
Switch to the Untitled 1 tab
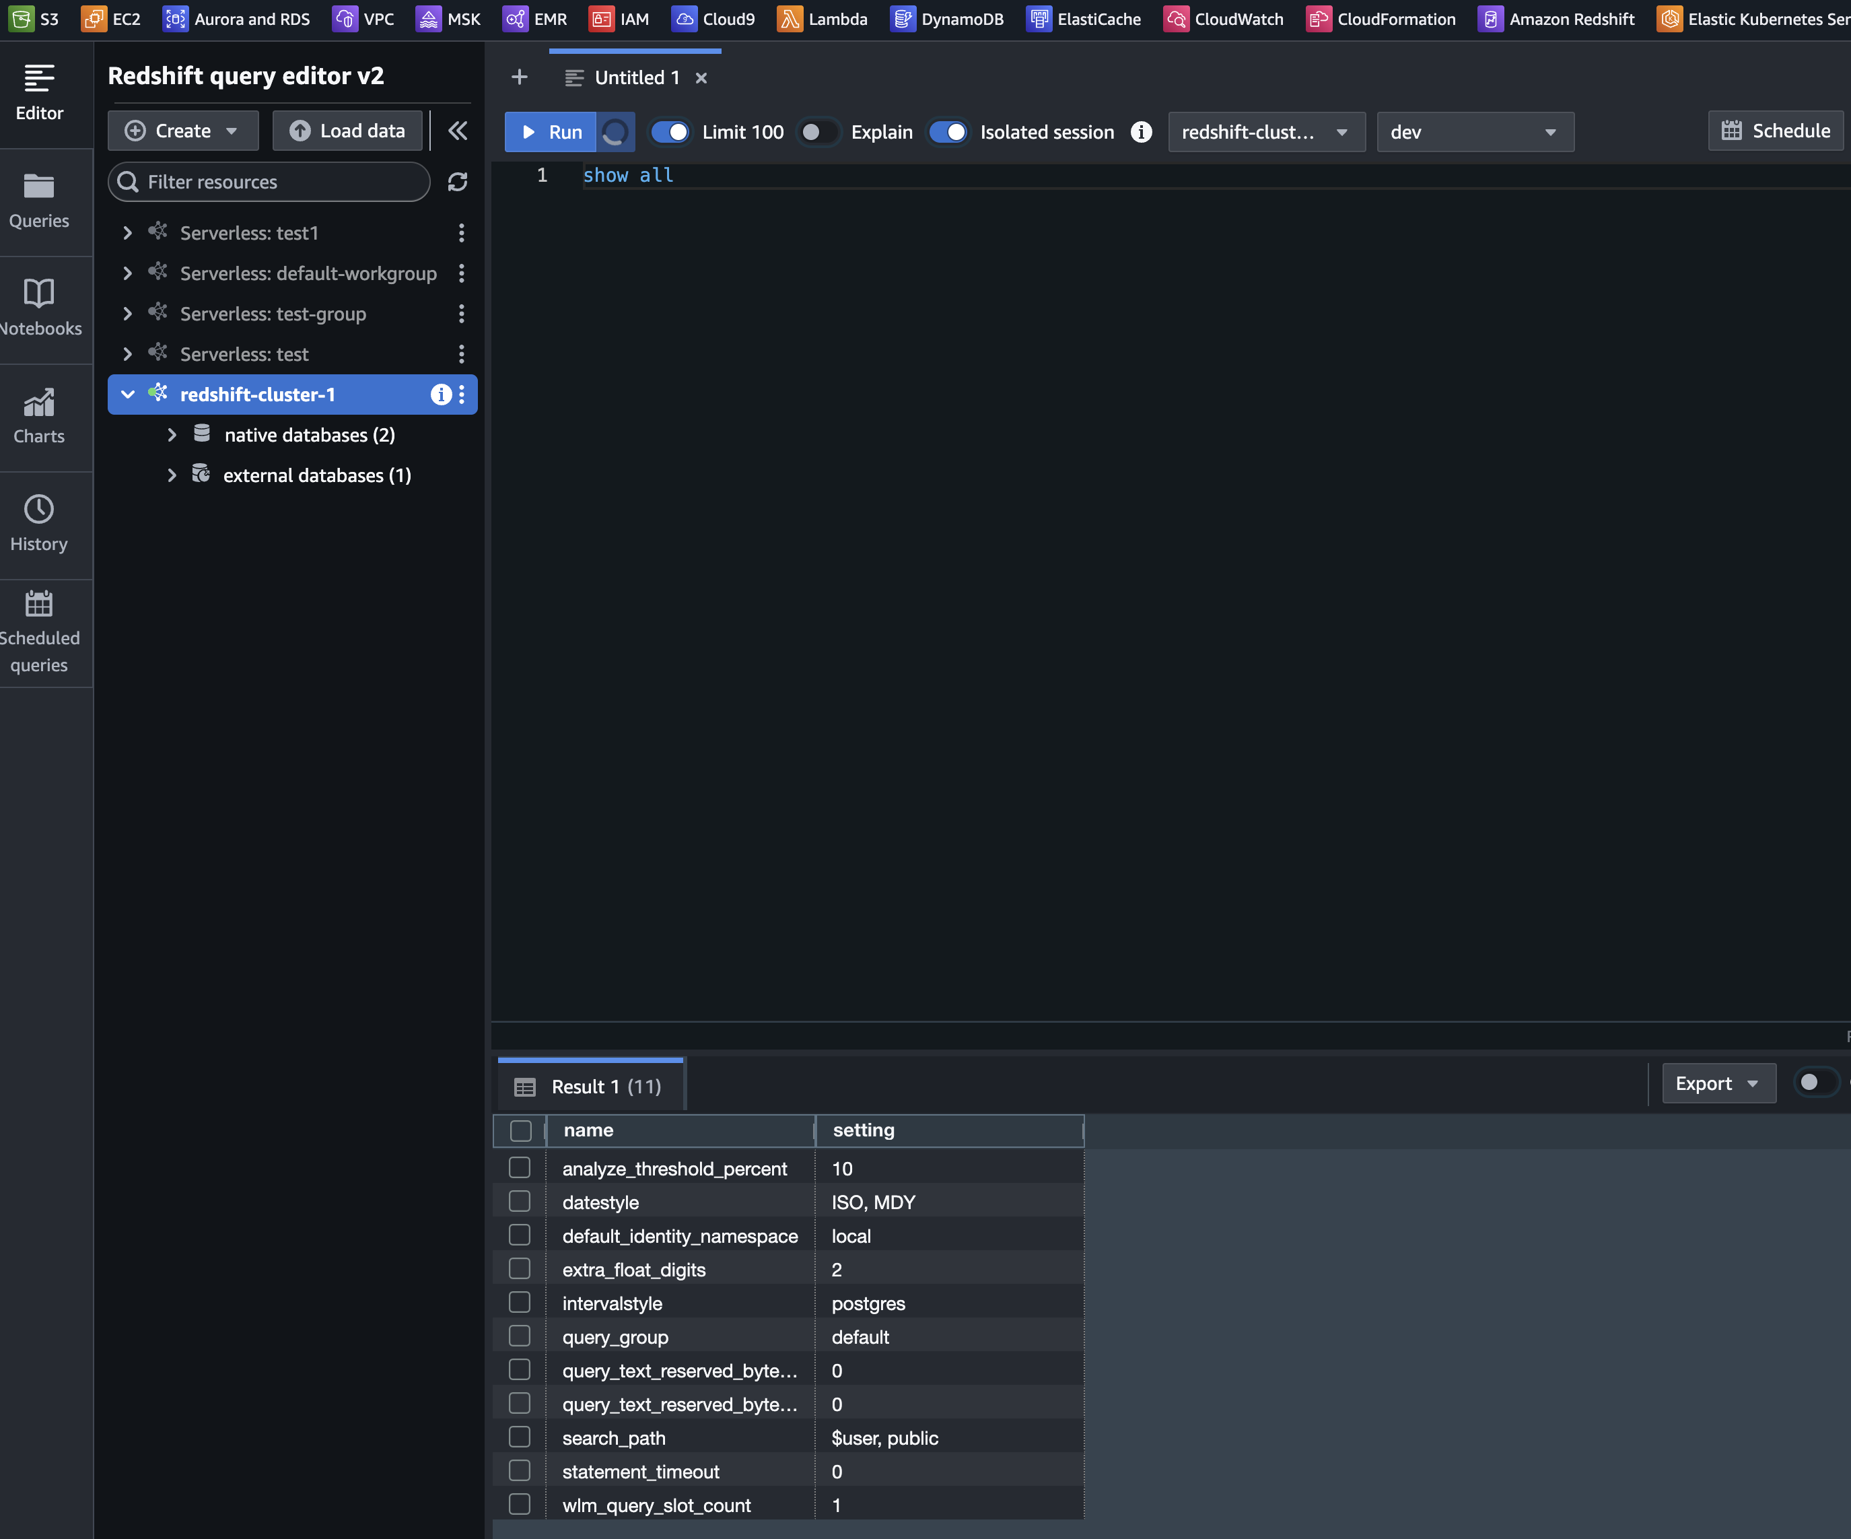click(x=635, y=77)
